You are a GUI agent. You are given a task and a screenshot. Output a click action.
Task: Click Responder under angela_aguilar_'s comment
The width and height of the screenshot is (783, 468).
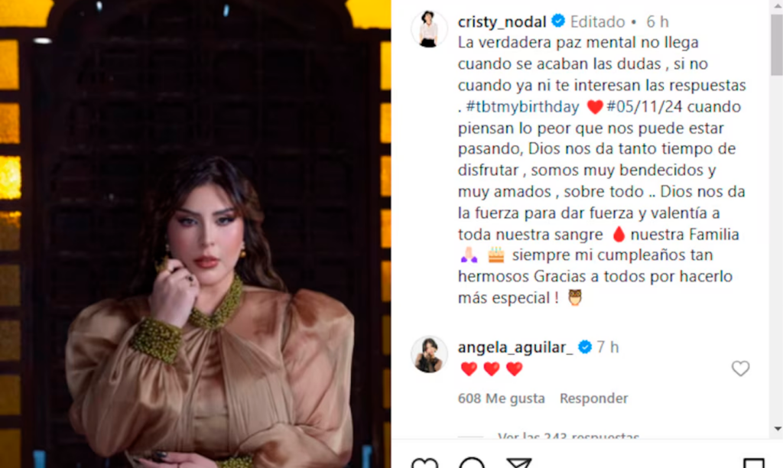593,398
